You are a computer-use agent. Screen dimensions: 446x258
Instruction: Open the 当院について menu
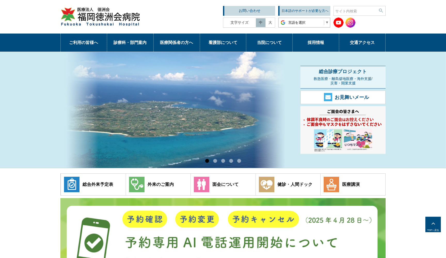pos(269,43)
